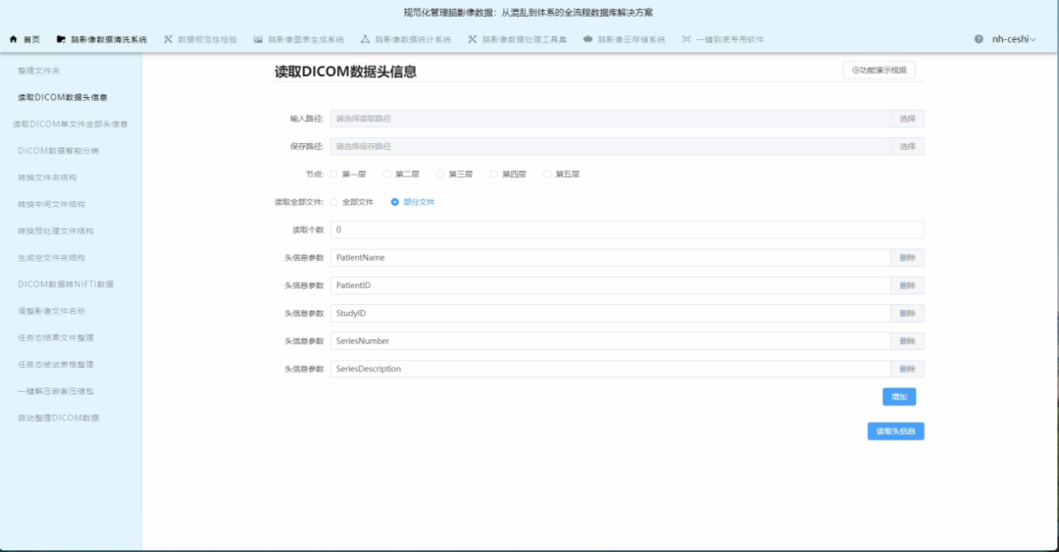Click the PatientName parameter field
Screen dimensions: 1059x552
611,258
